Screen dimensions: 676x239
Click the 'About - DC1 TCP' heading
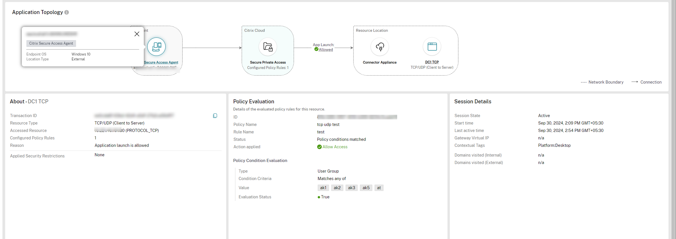click(x=29, y=102)
